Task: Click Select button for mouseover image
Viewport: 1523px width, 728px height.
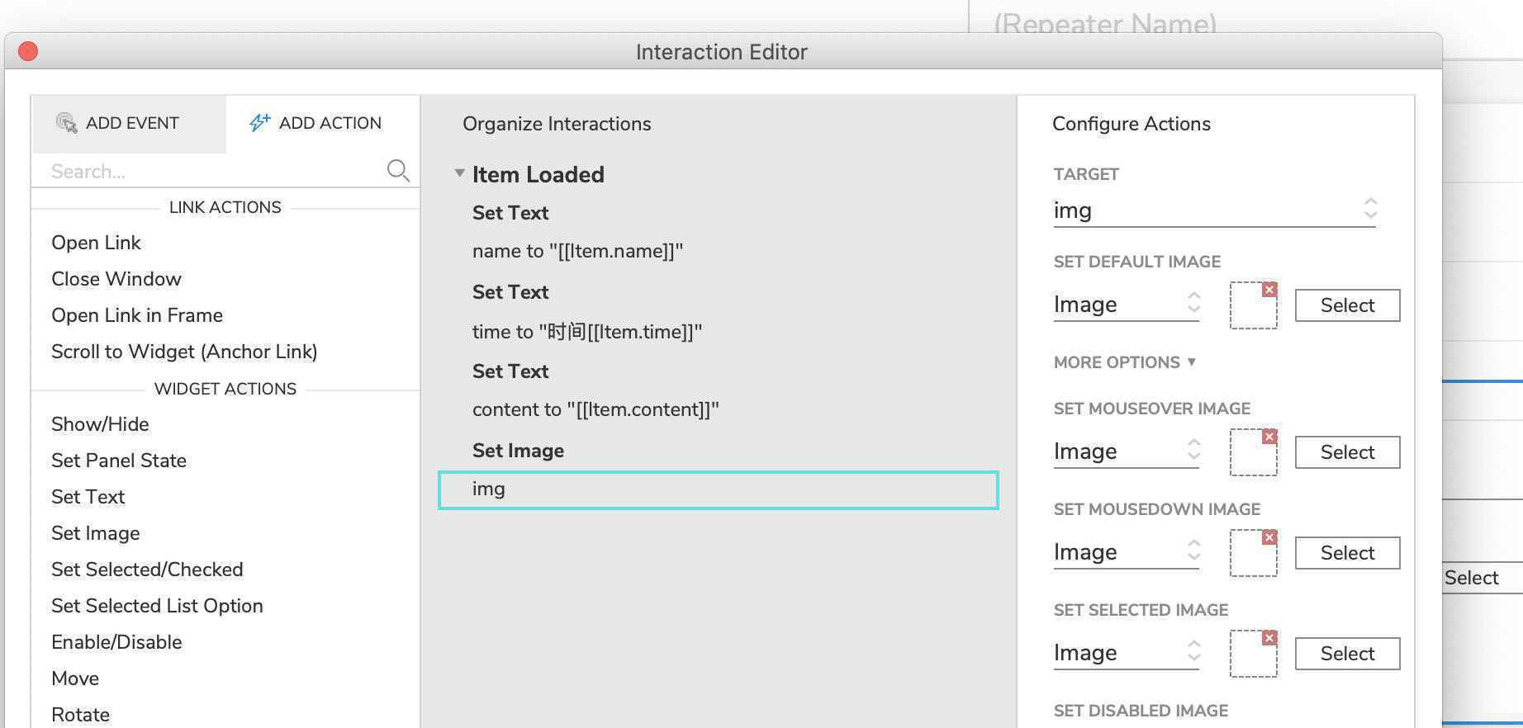Action: (x=1347, y=452)
